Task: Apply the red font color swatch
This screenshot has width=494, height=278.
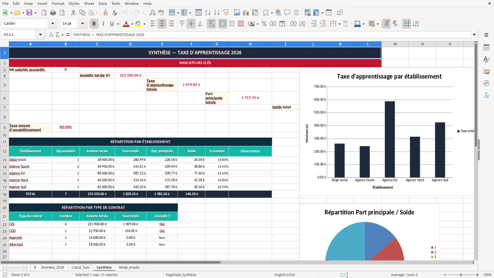Action: click(126, 24)
